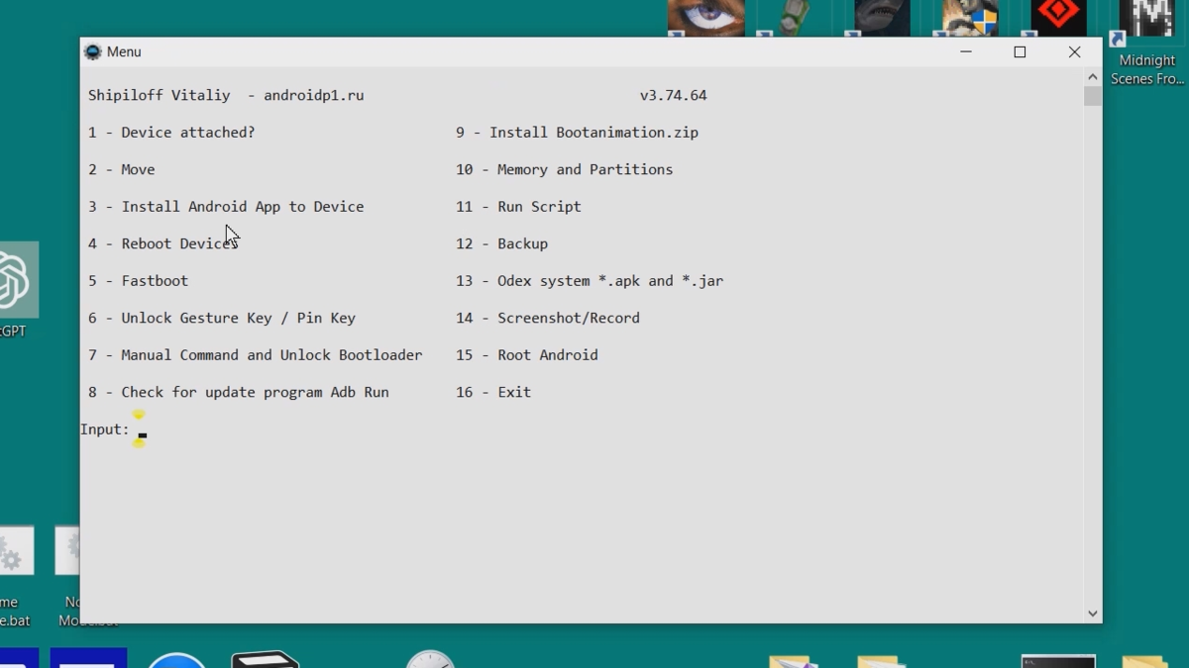
Task: Close the Menu window
Action: [1074, 51]
